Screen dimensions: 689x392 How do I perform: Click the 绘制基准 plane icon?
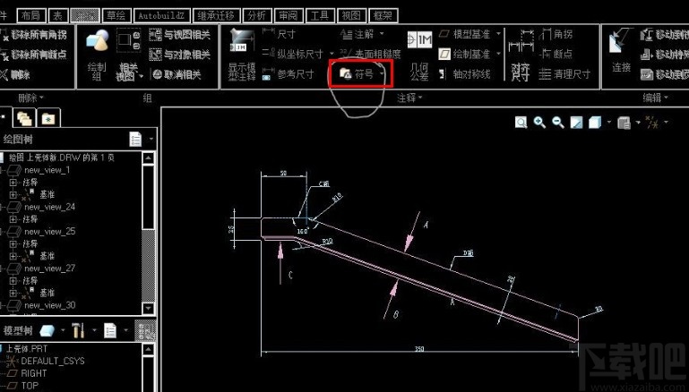point(444,54)
